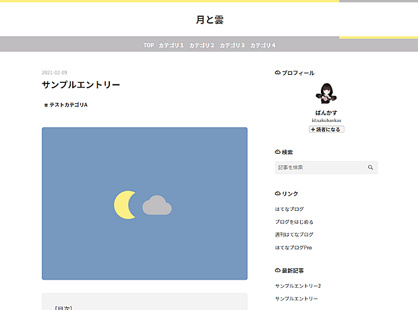Open the はてなブログ link
418x310 pixels.
tap(289, 209)
